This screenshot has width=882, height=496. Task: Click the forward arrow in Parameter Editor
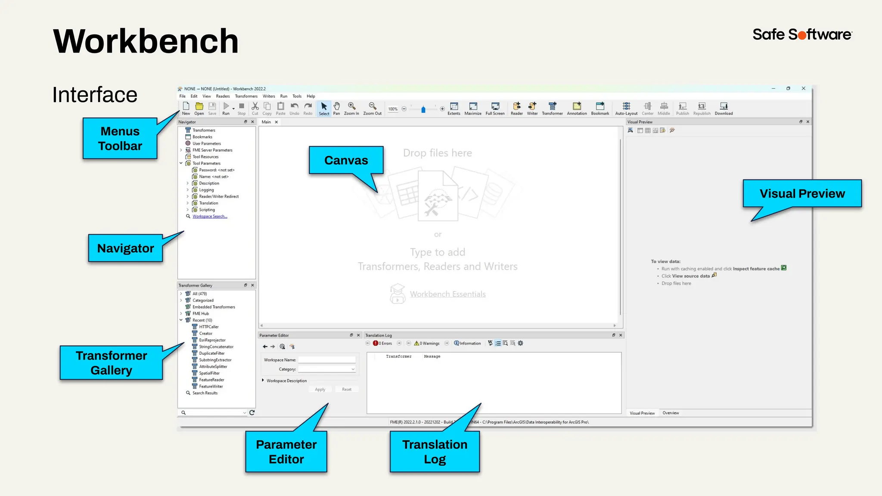[273, 347]
